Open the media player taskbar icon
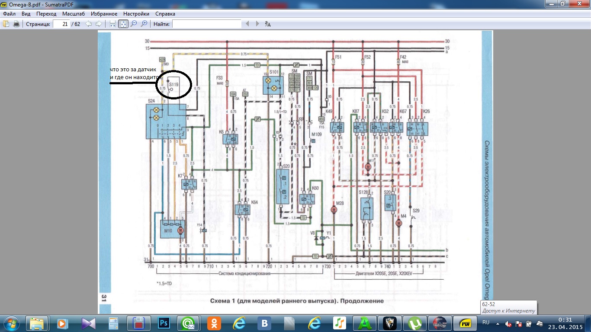 click(63, 323)
